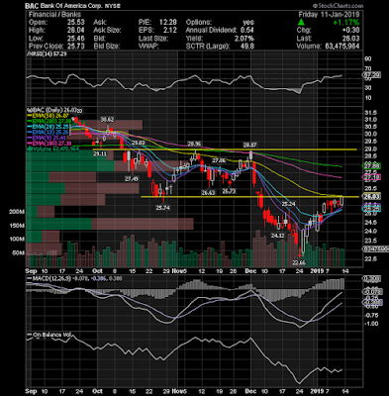Click the 'On Balance Vol' indicator legend
This screenshot has width=389, height=396.
tap(49, 335)
